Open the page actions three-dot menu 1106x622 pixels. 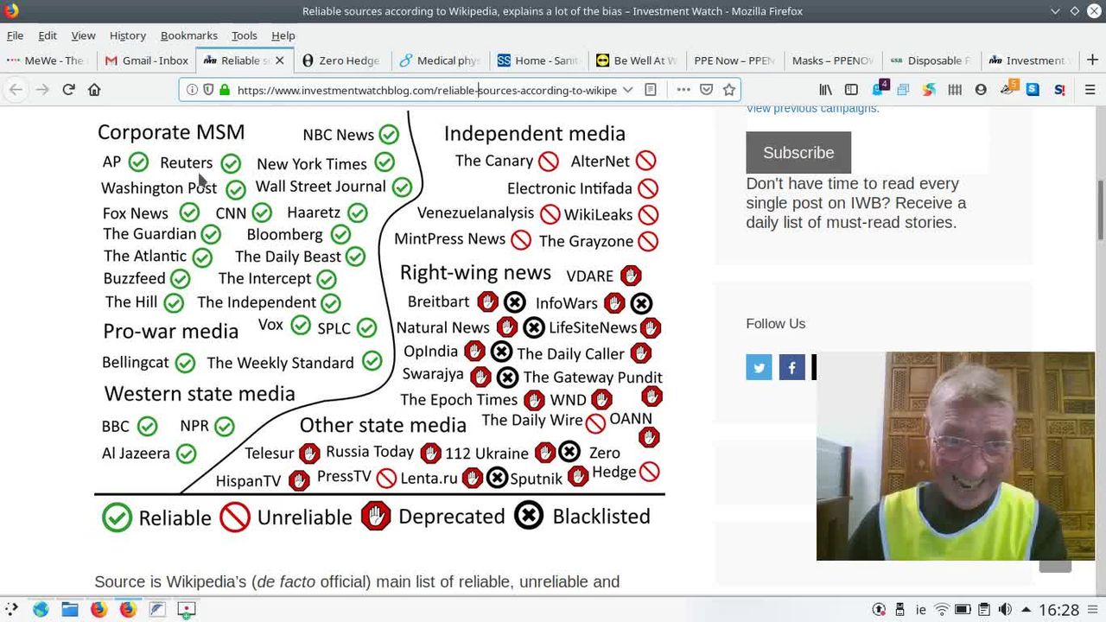tap(683, 89)
